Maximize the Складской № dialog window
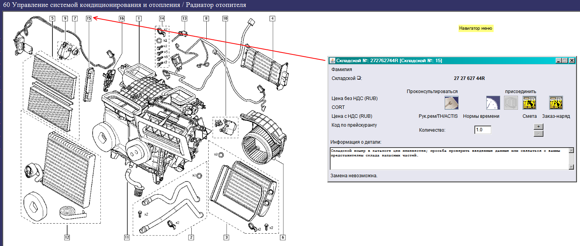580x246 pixels. [565, 61]
